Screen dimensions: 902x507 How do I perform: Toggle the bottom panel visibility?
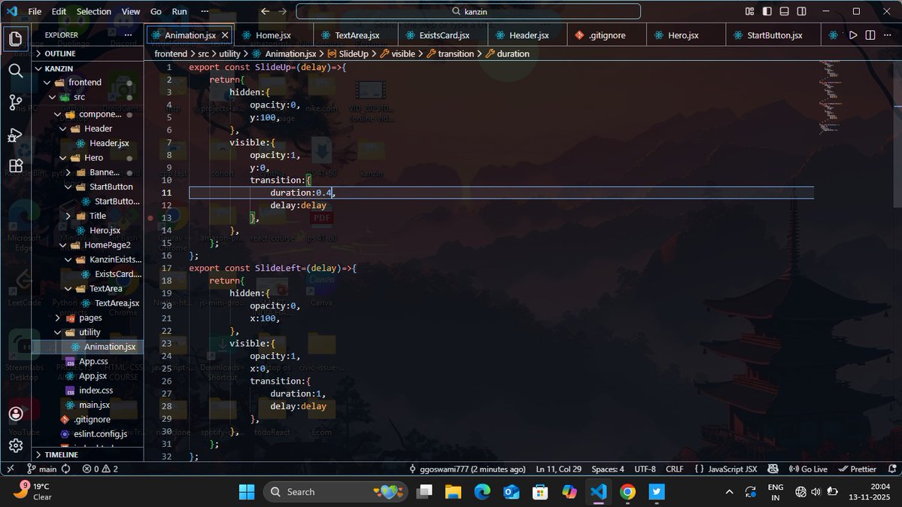(784, 11)
